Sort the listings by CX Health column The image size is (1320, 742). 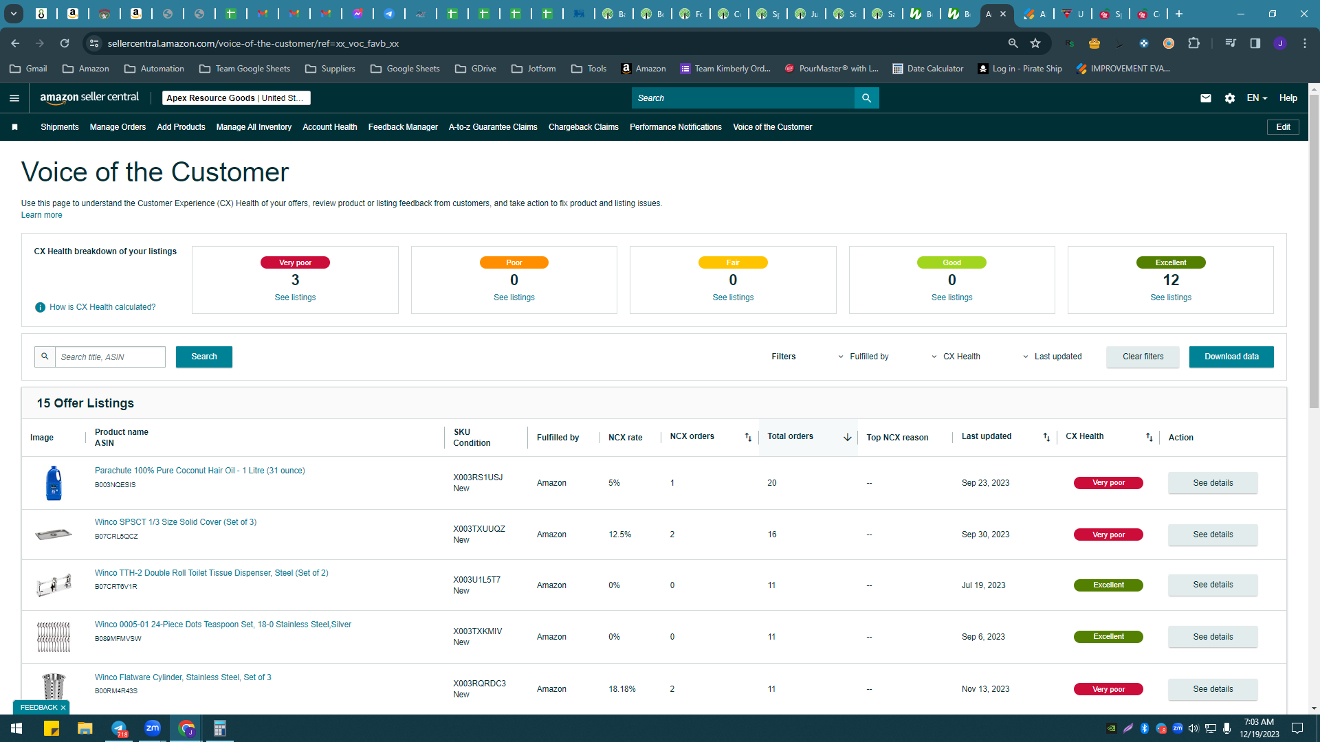tap(1149, 437)
